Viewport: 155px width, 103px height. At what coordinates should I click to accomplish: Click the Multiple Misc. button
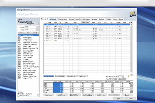pyautogui.click(x=101, y=95)
